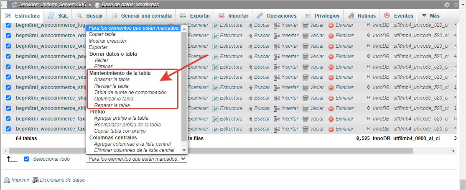Click Estructura icon in woocommerce_ses row
This screenshot has height=190, width=466.
(216, 77)
